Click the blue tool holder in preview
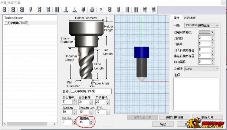227x130 pixels. coord(142,52)
